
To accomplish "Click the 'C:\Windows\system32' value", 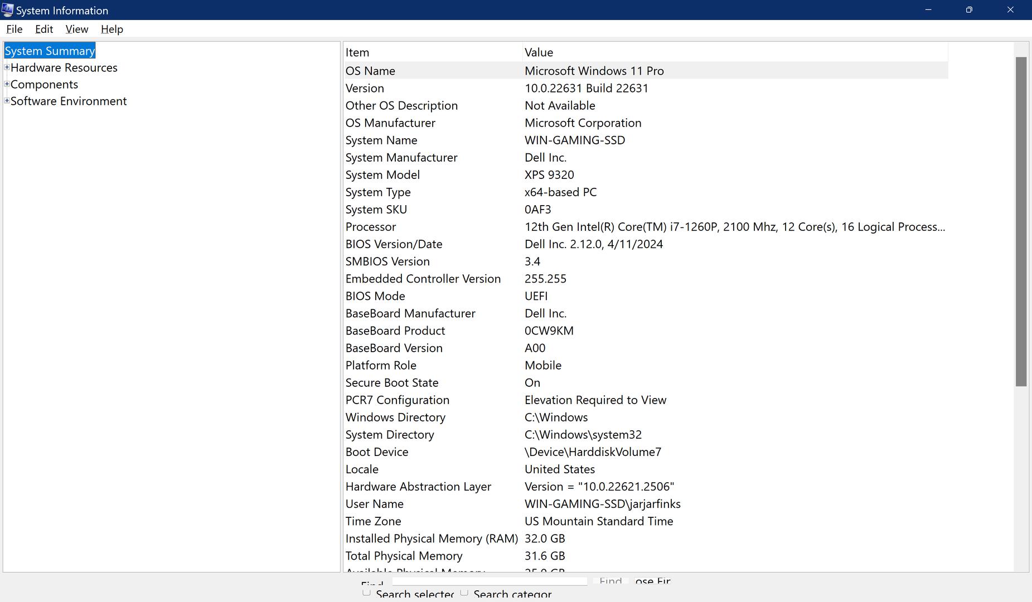I will [583, 434].
